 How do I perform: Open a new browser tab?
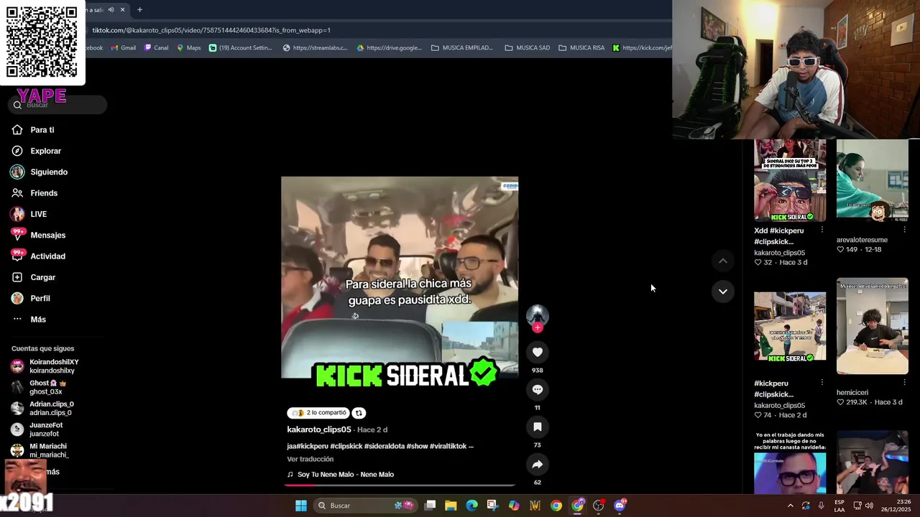coord(139,9)
